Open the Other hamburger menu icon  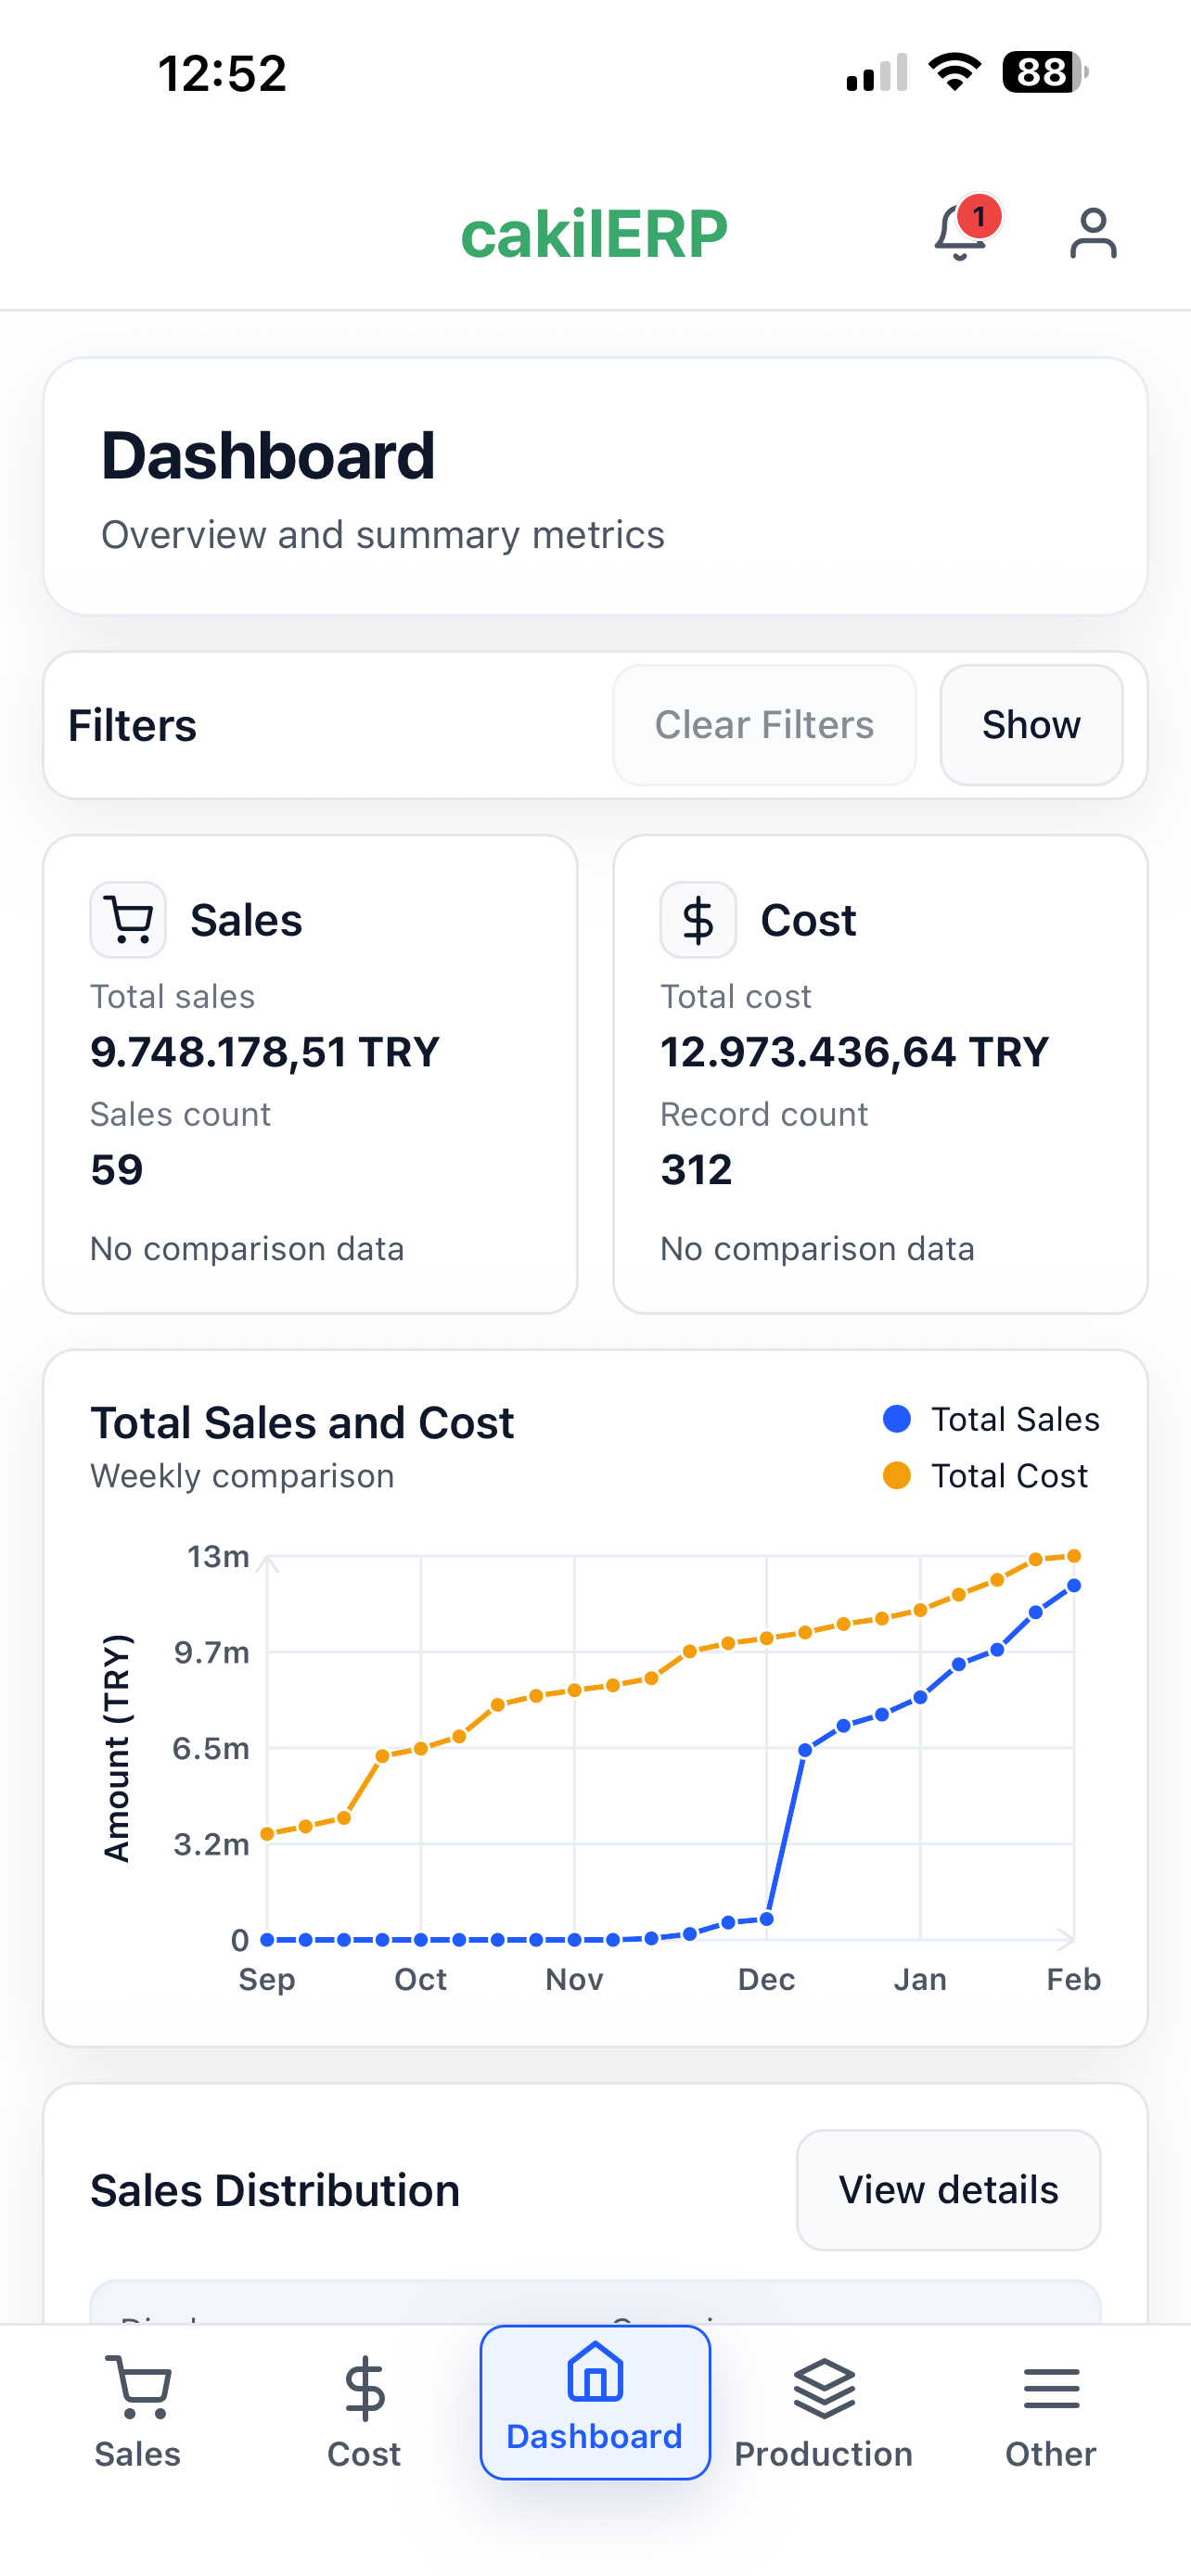tap(1051, 2388)
